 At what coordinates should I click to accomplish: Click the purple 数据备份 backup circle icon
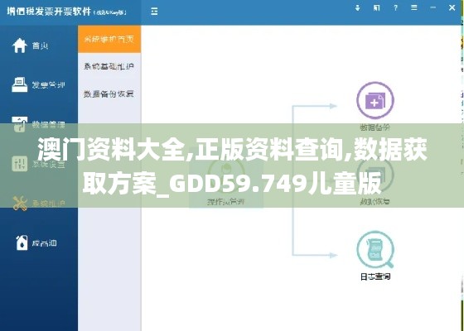click(375, 100)
